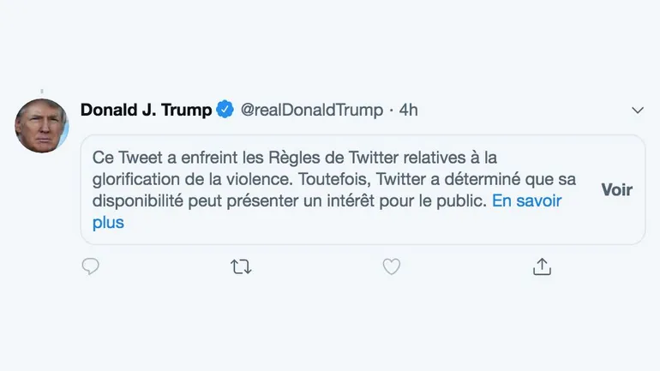The height and width of the screenshot is (371, 660).
Task: Click 'intérêt pour le public' in the notice
Action: [410, 202]
